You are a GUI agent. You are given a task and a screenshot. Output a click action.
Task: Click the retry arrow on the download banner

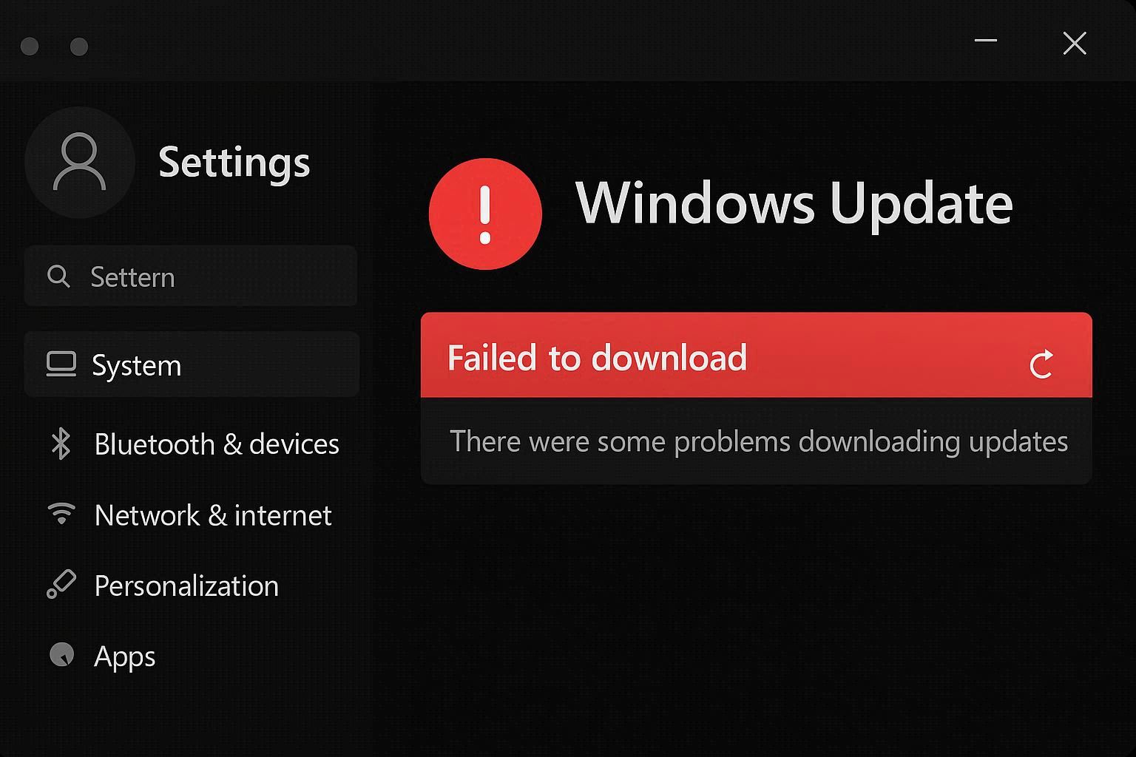(x=1041, y=363)
